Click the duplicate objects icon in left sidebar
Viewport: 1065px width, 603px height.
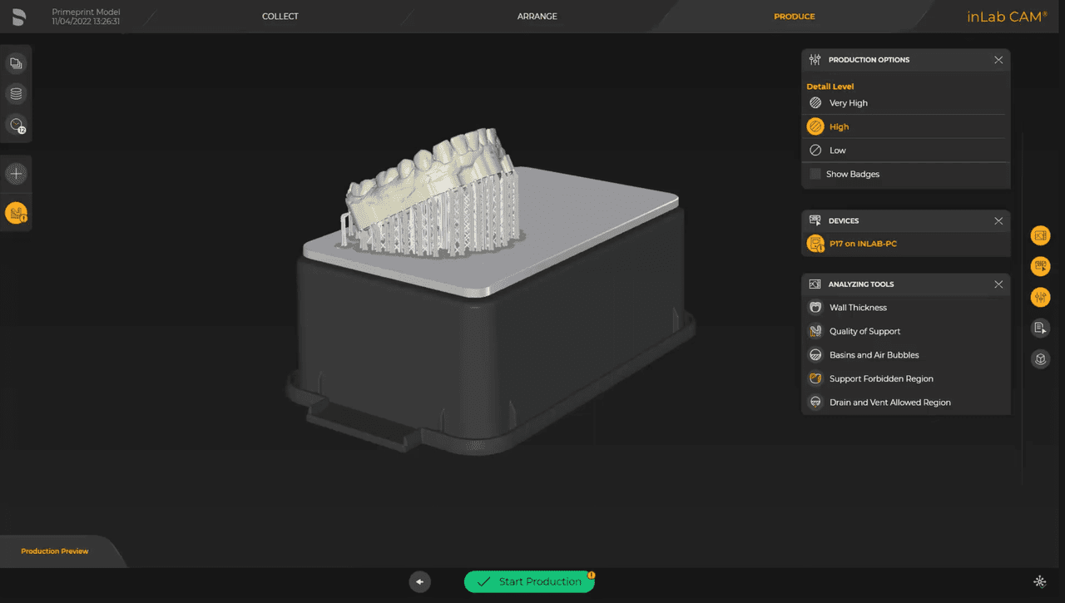(x=17, y=63)
